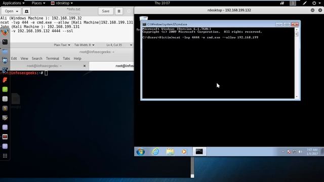Launch the blue M shield dock icon
324x182 pixels.
pyautogui.click(x=5, y=61)
